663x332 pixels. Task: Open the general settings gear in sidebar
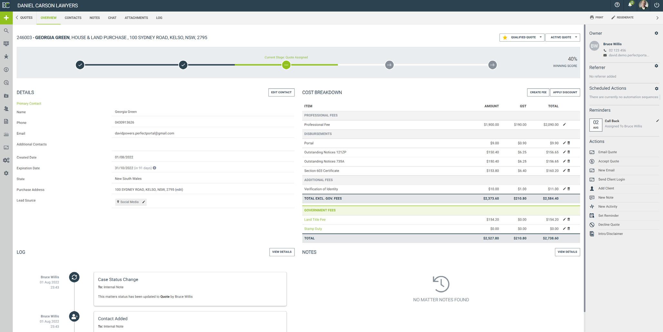(6, 173)
